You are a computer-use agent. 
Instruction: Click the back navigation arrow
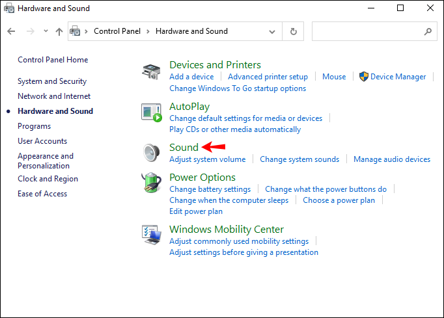point(11,31)
